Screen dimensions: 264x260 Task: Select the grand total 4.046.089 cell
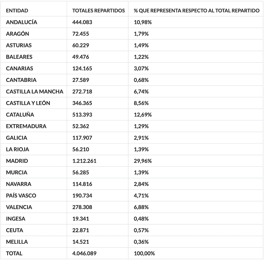point(84,254)
